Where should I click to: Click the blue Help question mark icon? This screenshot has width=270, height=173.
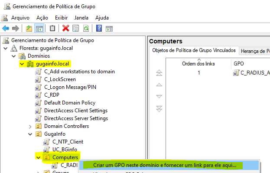point(99,28)
